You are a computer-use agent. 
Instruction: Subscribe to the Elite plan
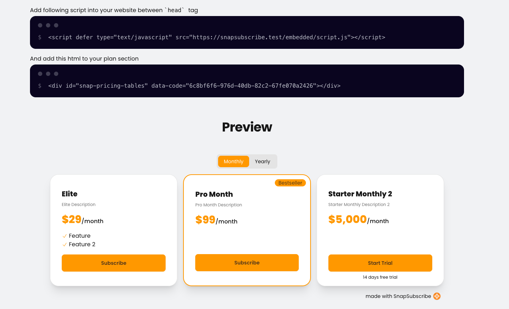click(114, 263)
